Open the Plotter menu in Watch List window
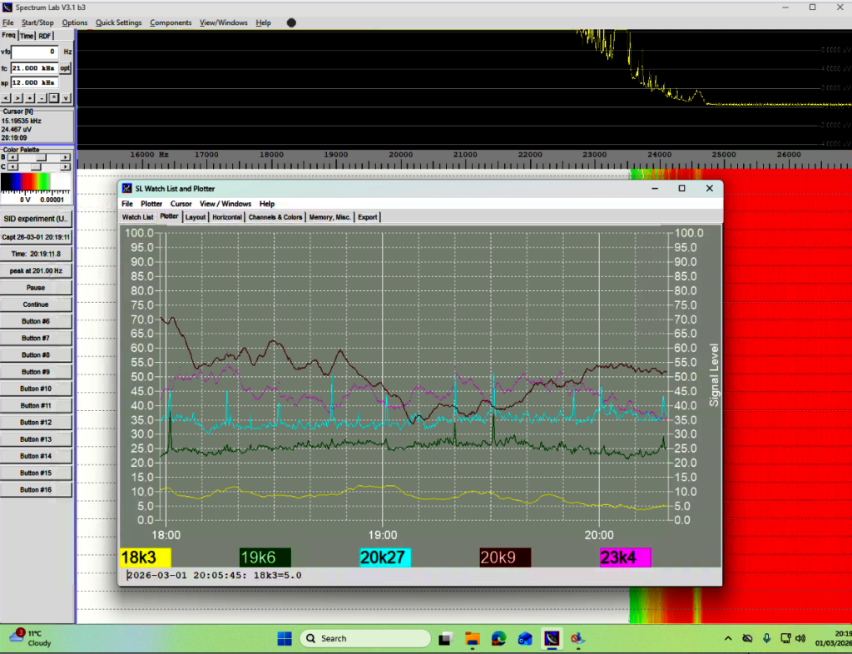Viewport: 852px width, 654px height. pos(151,204)
